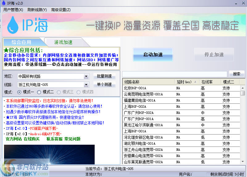Open the 用户管理 menu
The image size is (247, 177).
(13, 10)
